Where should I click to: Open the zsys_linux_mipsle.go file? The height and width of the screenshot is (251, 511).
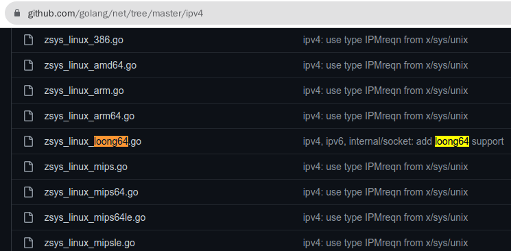[90, 243]
